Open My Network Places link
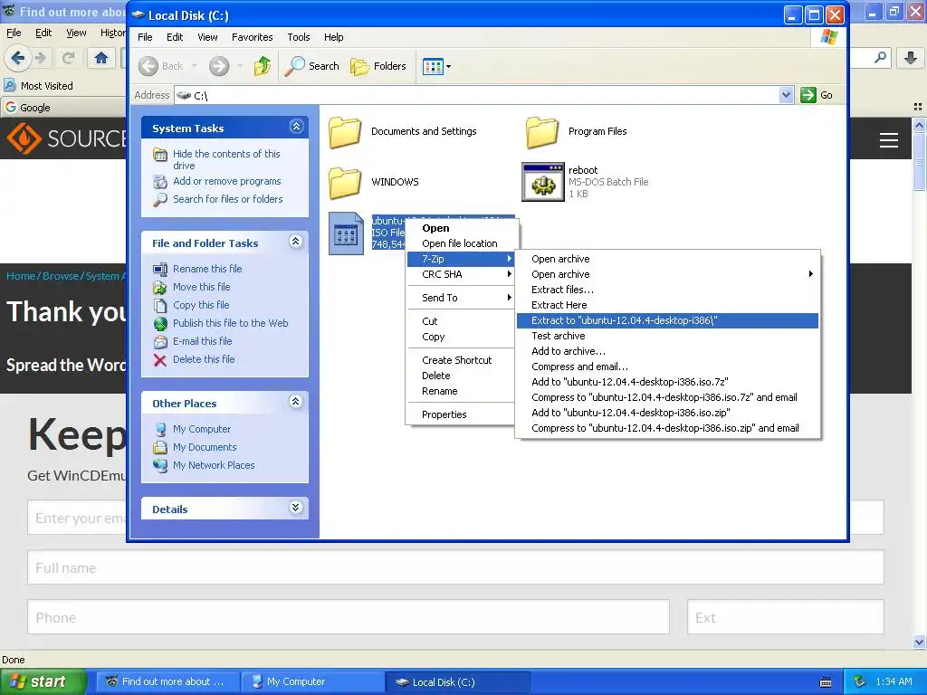Viewport: 927px width, 695px height. [214, 465]
